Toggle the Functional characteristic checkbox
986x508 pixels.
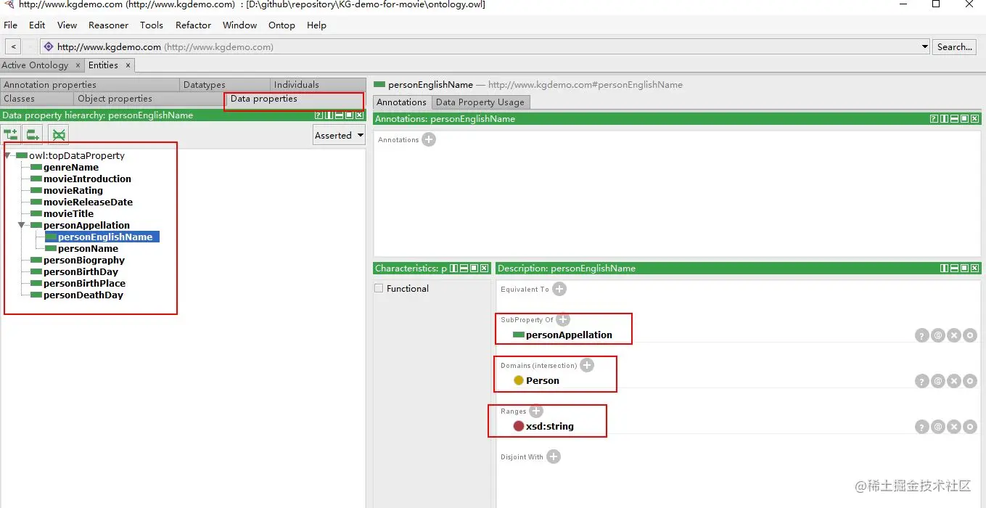pos(379,288)
